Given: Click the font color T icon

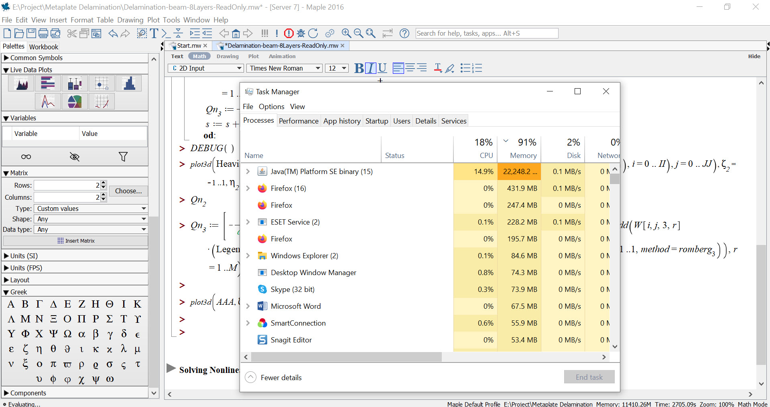Looking at the screenshot, I should 438,68.
